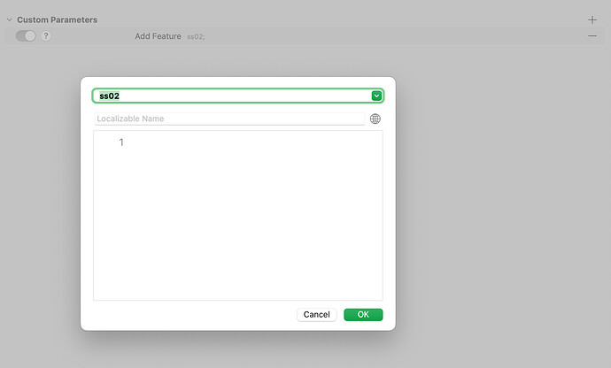Confirm the feature with OK
The image size is (611, 368).
[x=363, y=315]
